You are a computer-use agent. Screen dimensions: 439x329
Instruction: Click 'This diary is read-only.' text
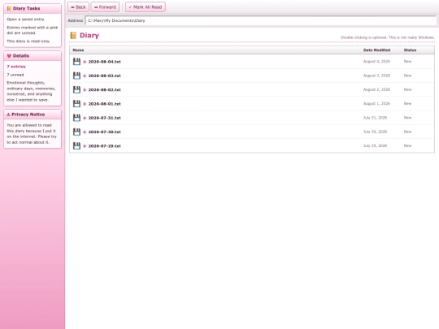28,41
